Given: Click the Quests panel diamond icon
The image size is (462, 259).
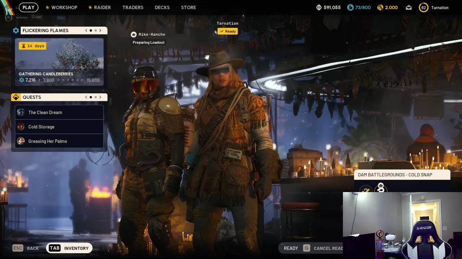Looking at the screenshot, I should (x=16, y=97).
